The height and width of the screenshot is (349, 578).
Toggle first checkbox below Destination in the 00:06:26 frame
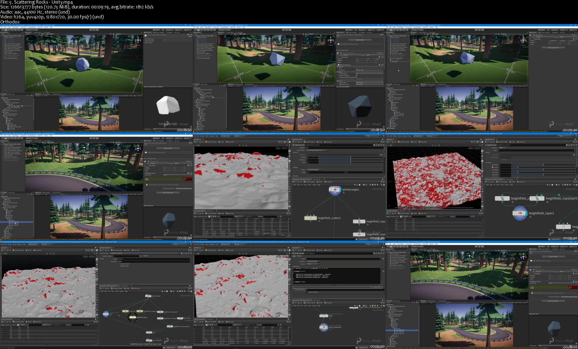click(119, 264)
